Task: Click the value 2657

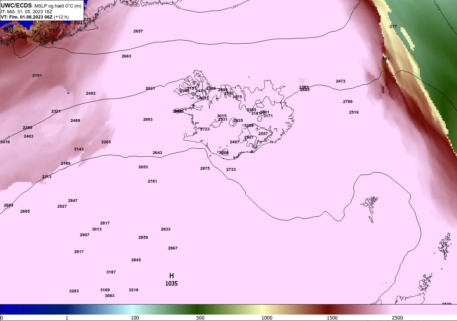Action: click(138, 31)
